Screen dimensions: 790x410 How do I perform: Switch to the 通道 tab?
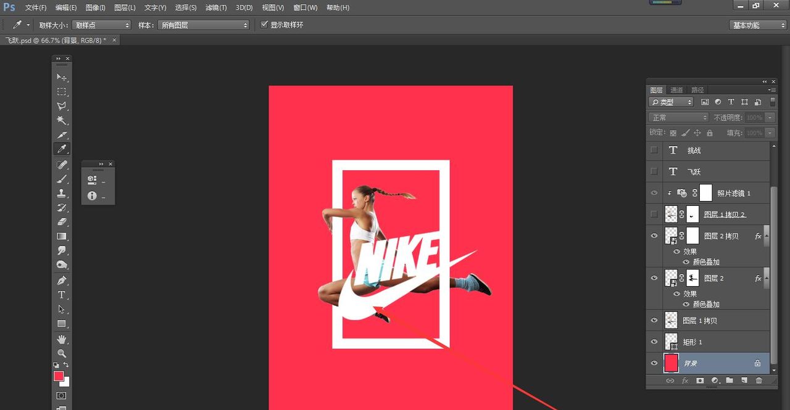click(676, 90)
